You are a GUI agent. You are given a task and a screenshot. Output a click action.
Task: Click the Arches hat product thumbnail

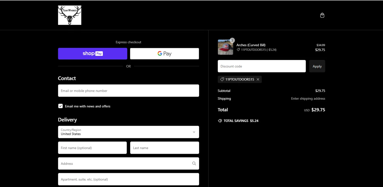[x=225, y=47]
